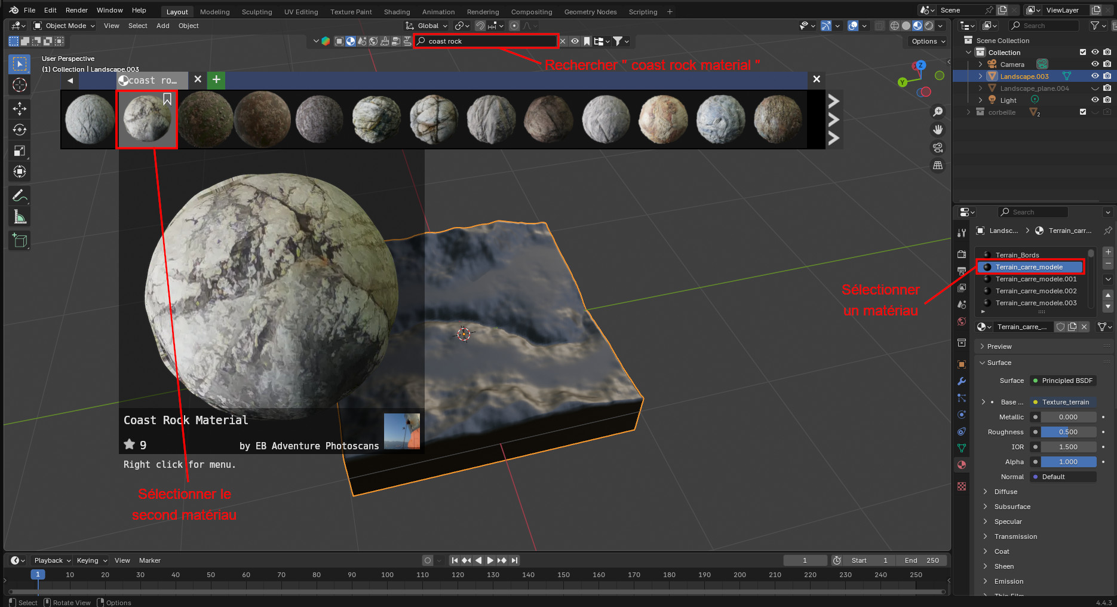Select the Annotate pencil tool
1117x607 pixels.
pos(20,195)
